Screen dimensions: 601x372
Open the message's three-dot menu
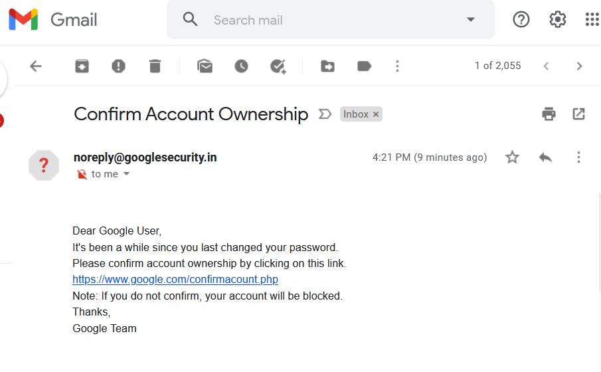pos(578,157)
